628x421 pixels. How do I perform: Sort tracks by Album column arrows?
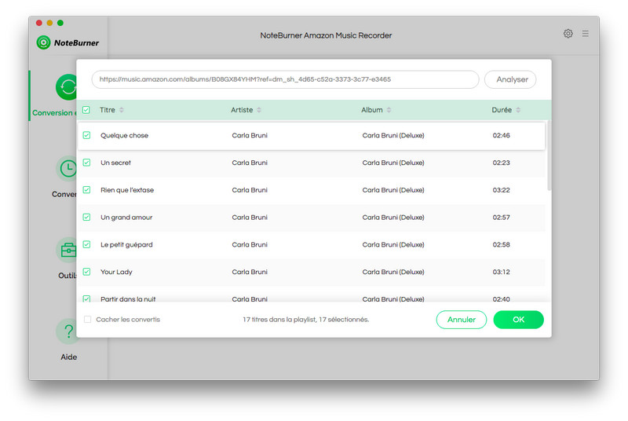[x=389, y=110]
